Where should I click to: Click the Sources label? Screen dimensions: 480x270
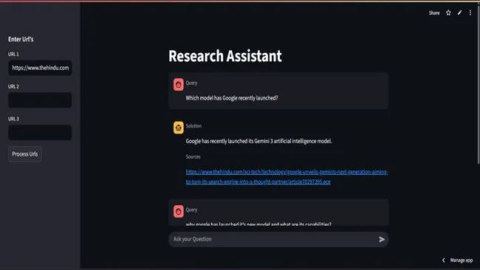point(193,156)
